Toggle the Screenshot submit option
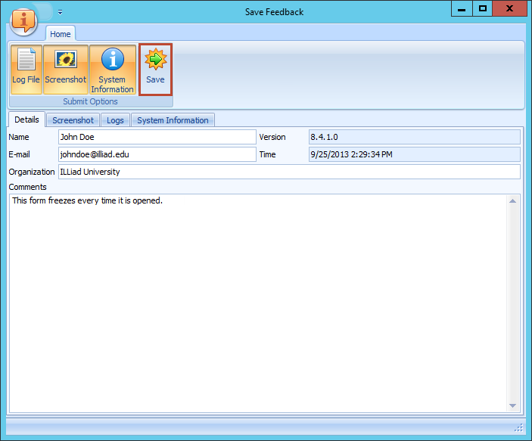The height and width of the screenshot is (441, 532). click(66, 68)
